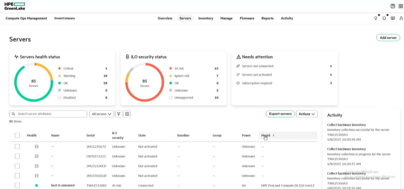Switch to the Manage tab
404x189 pixels.
pos(226,18)
